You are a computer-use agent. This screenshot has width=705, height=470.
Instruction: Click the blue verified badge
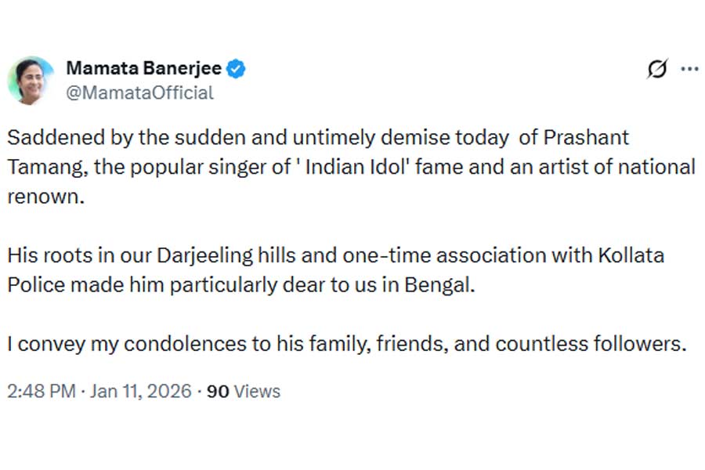[236, 69]
